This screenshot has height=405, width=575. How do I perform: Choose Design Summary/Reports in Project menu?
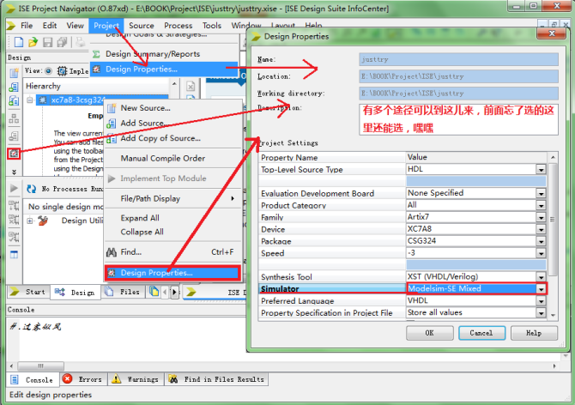pyautogui.click(x=164, y=54)
